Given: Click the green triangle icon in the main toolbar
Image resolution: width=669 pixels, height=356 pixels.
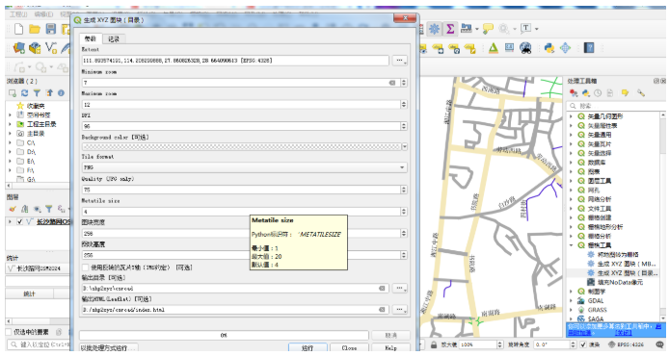Looking at the screenshot, I should click(494, 48).
